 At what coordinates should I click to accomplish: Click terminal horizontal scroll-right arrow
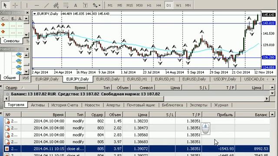pyautogui.click(x=266, y=99)
